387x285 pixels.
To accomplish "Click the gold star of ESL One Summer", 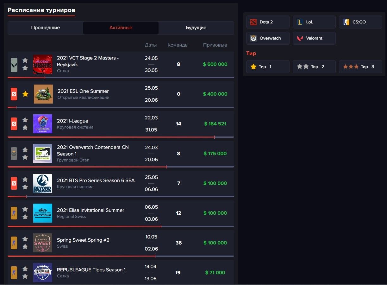I will point(25,94).
